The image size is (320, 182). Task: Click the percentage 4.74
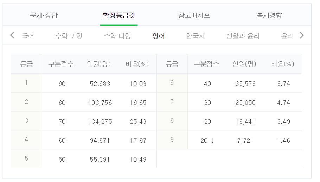[284, 103]
